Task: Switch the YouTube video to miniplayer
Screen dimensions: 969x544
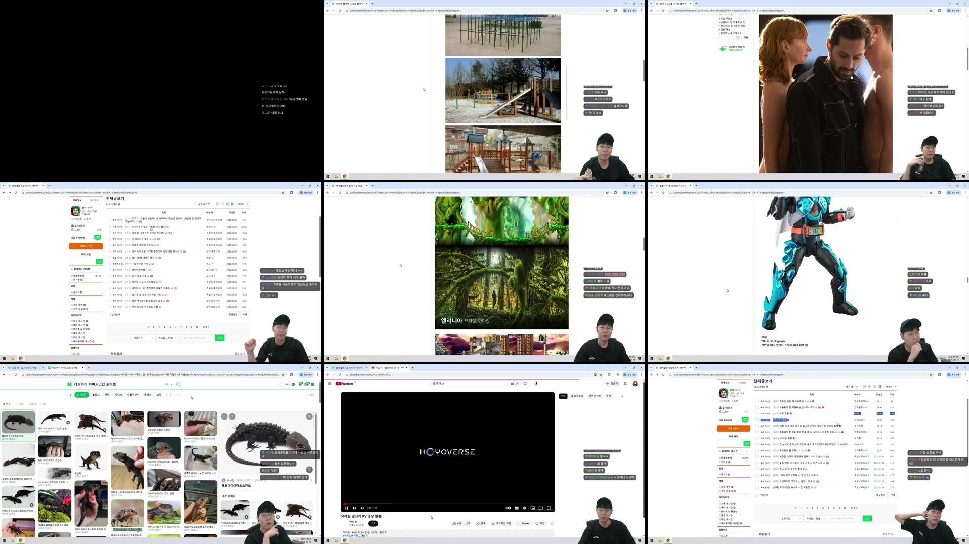Action: 533,508
